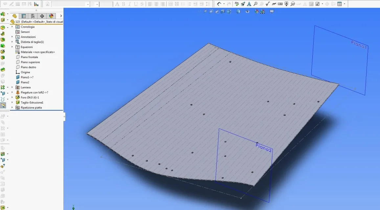Open the PropertyManager tab icon

pyautogui.click(x=24, y=16)
